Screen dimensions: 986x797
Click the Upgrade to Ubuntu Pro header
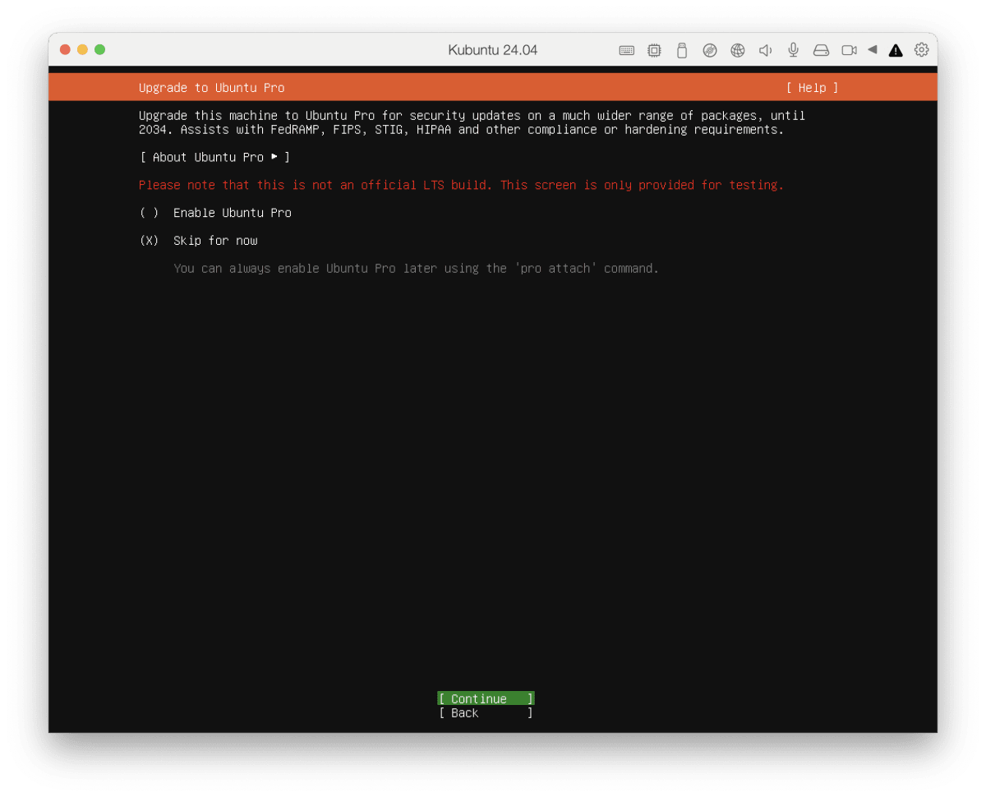coord(212,88)
